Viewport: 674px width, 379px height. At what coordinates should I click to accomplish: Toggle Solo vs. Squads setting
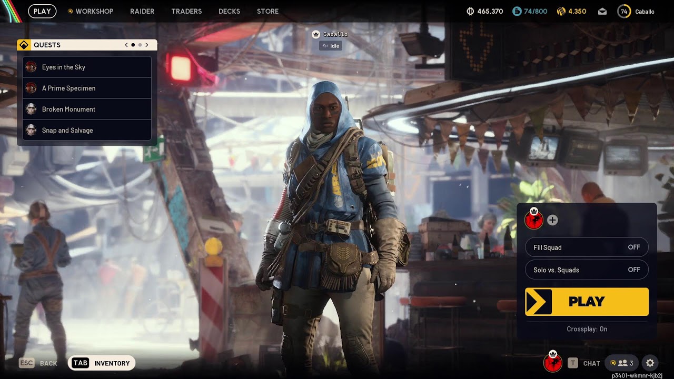[587, 270]
